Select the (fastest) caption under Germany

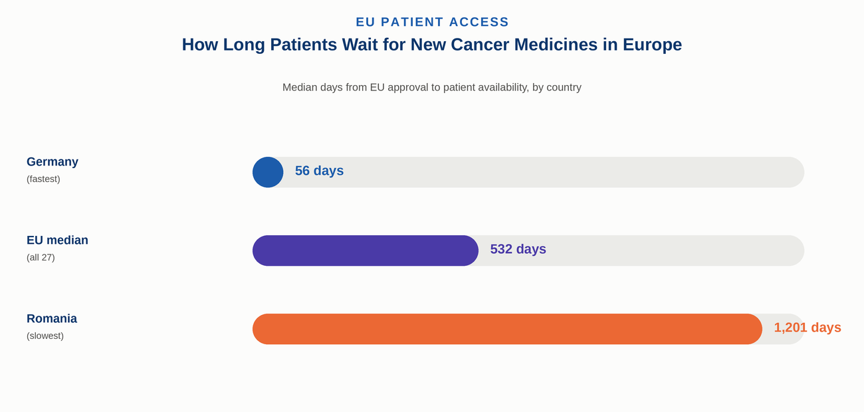(x=43, y=179)
